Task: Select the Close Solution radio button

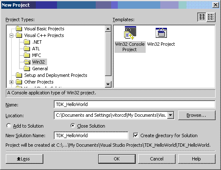Action: tap(73, 126)
